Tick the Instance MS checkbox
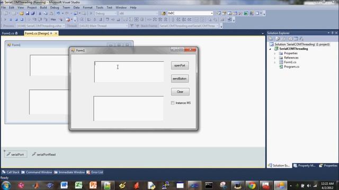 [173, 103]
